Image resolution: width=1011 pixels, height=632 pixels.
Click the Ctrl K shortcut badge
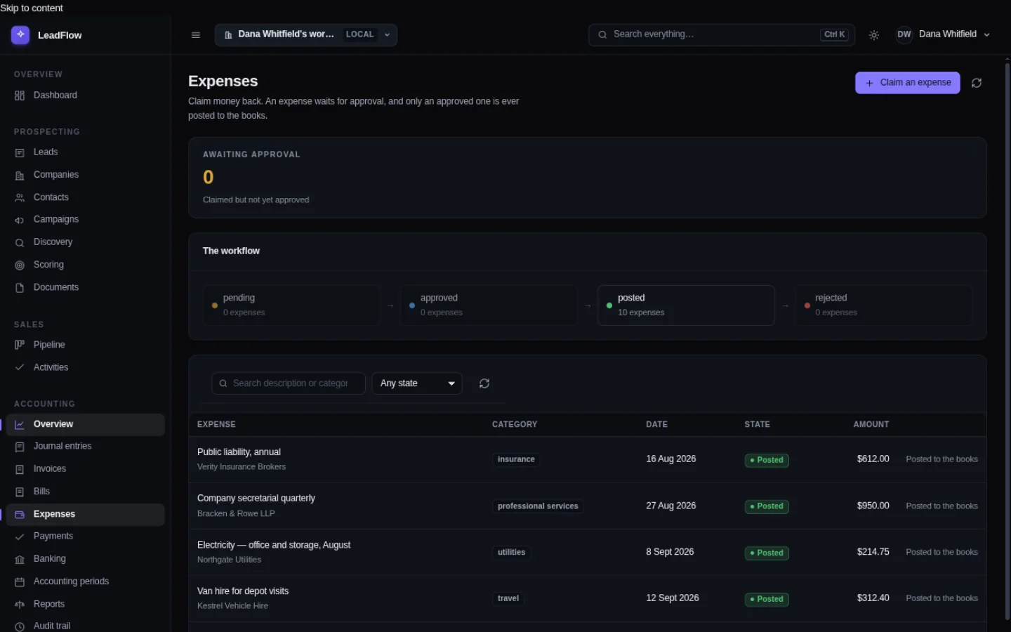834,34
